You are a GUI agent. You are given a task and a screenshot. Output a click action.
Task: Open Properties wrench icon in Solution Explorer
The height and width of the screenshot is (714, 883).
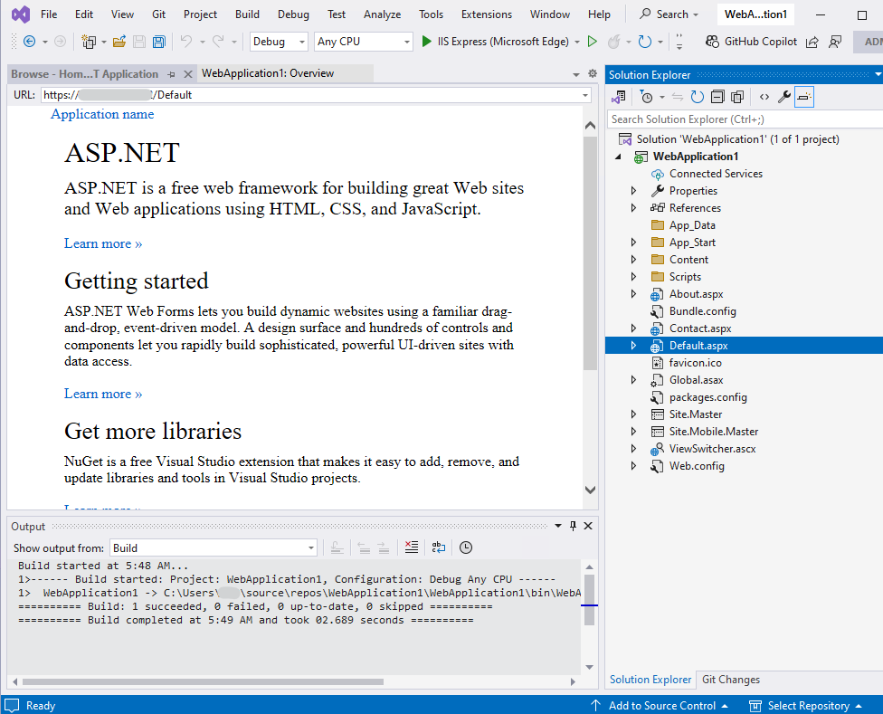783,97
